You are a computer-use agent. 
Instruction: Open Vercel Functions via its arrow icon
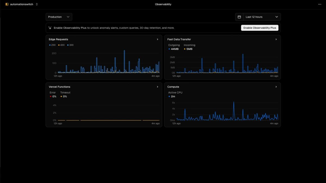tap(157, 87)
